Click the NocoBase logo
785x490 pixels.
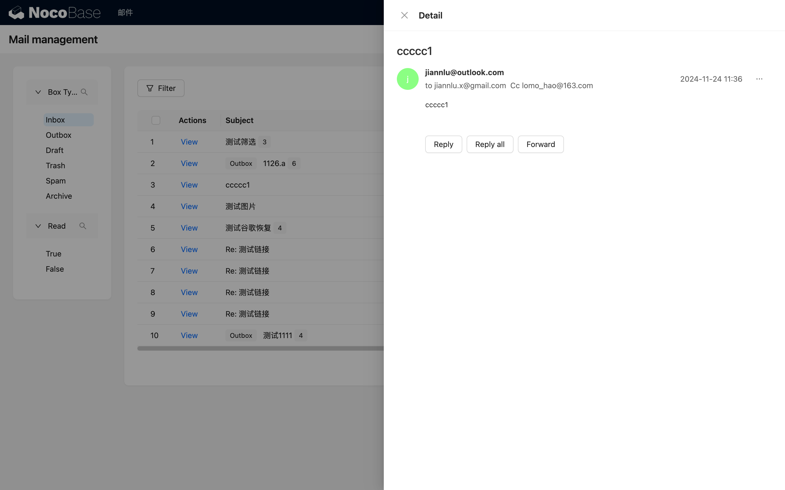[x=55, y=13]
